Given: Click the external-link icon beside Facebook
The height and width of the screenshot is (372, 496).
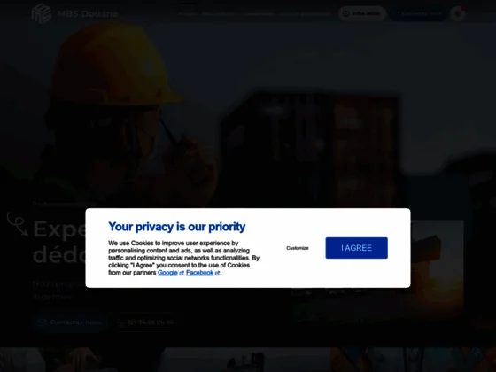Looking at the screenshot, I should [x=217, y=274].
